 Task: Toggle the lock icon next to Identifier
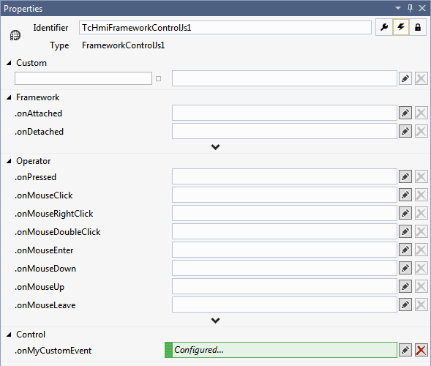tap(418, 27)
